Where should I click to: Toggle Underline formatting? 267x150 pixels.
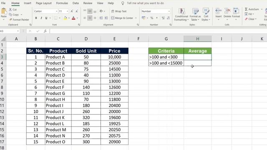pos(46,18)
